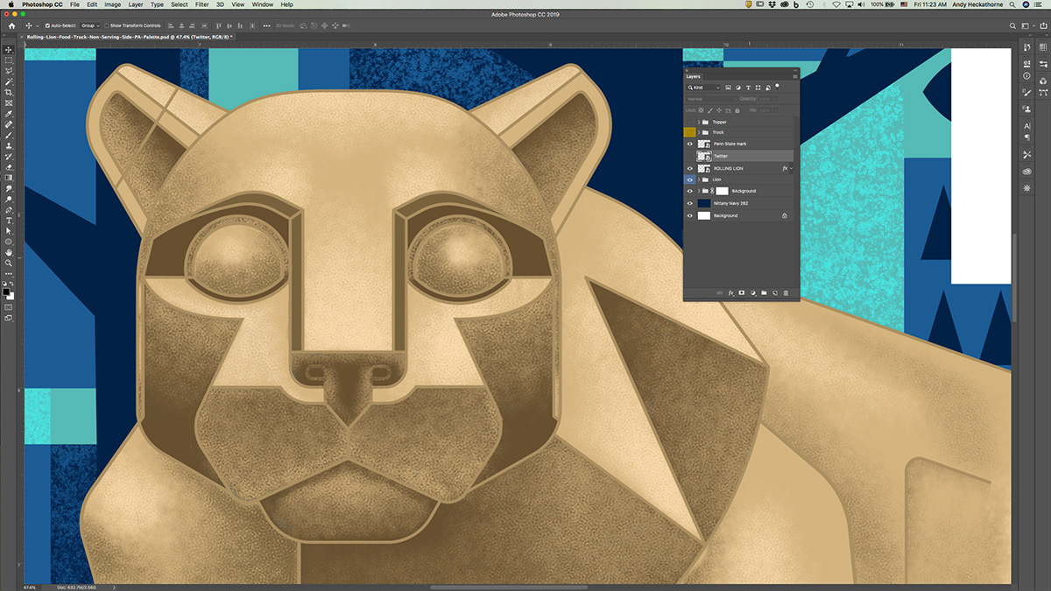Select the Rolling-Lion-Food-Truck document tab

point(128,38)
